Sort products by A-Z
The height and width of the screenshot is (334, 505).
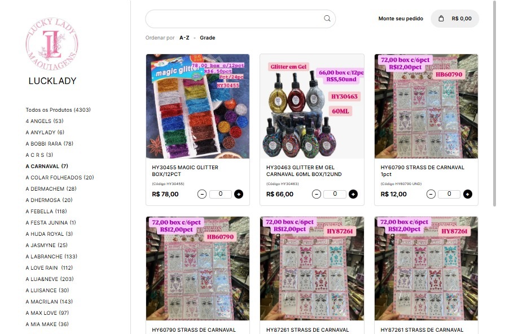184,38
